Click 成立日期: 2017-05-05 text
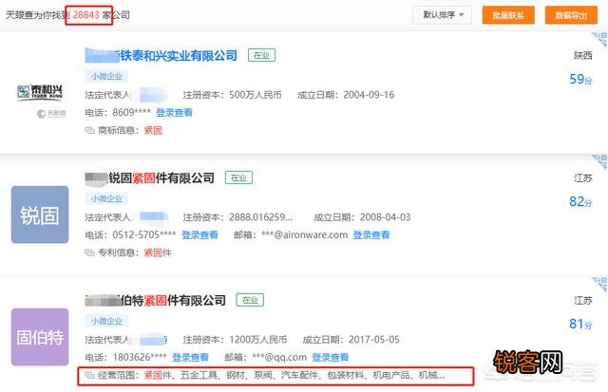The height and width of the screenshot is (392, 608). click(351, 340)
